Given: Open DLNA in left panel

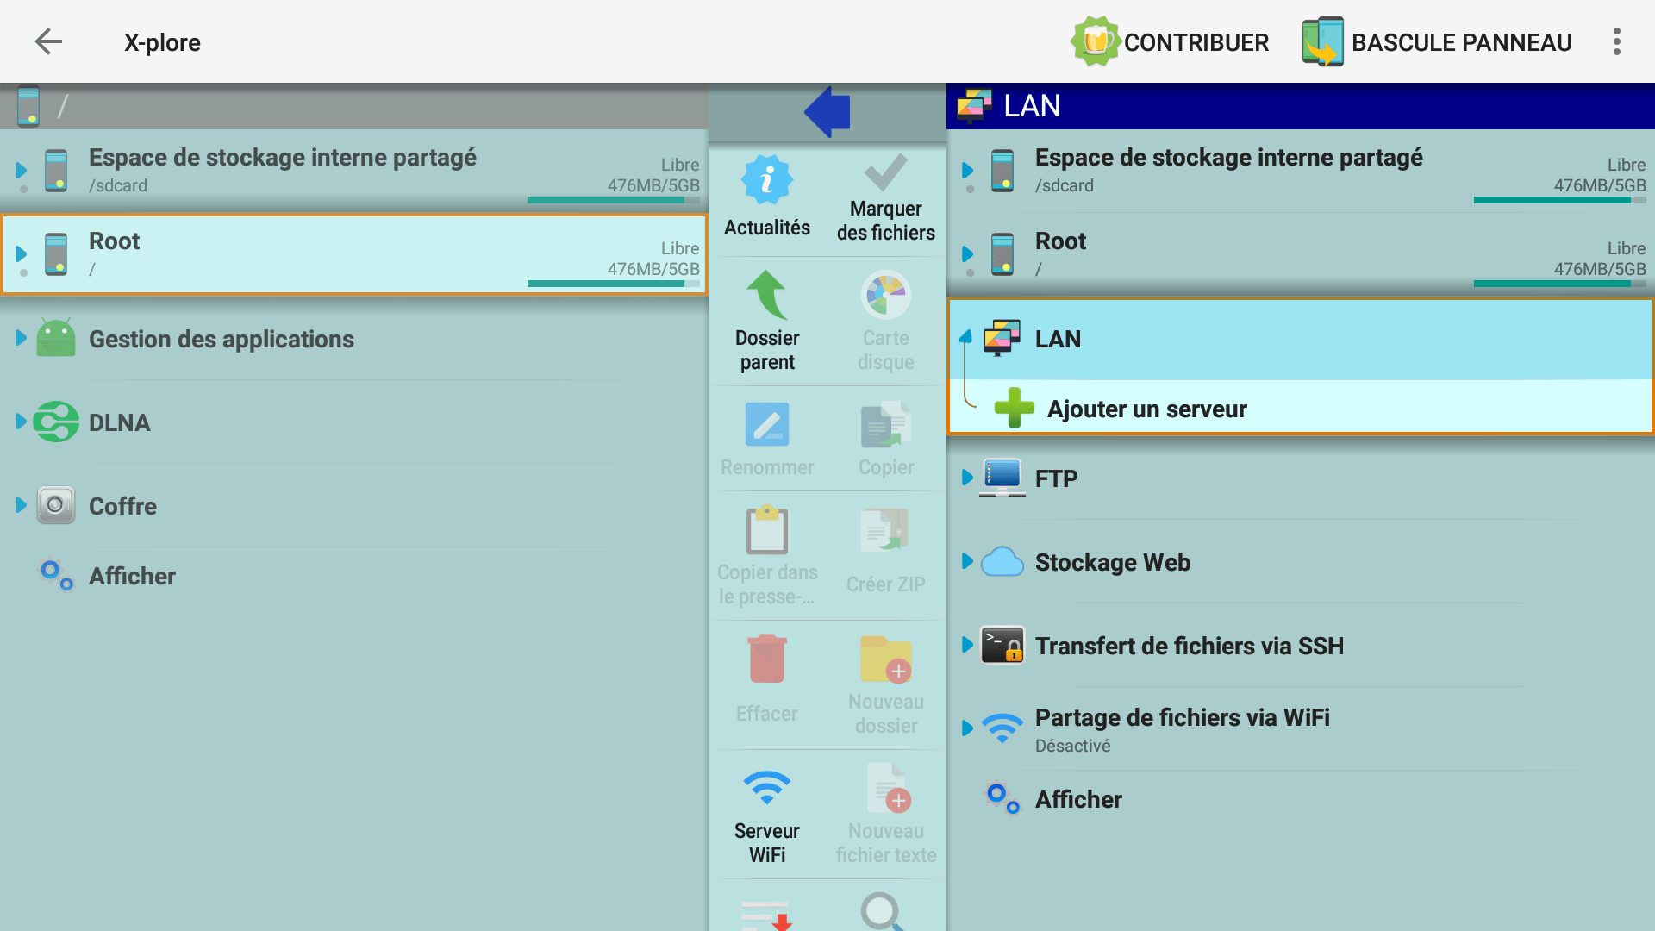Looking at the screenshot, I should pos(119,422).
